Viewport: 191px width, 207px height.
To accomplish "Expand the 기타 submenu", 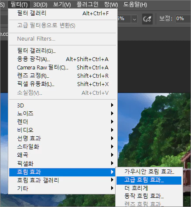I will coord(63,189).
